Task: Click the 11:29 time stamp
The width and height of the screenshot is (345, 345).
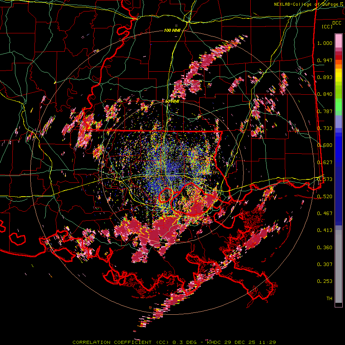Action: point(267,342)
